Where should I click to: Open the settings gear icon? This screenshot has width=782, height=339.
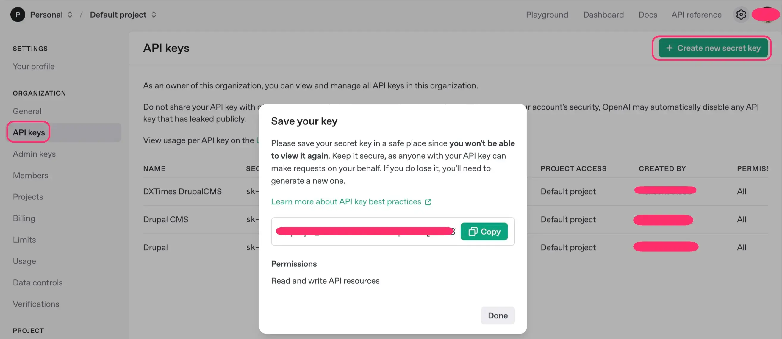point(741,15)
